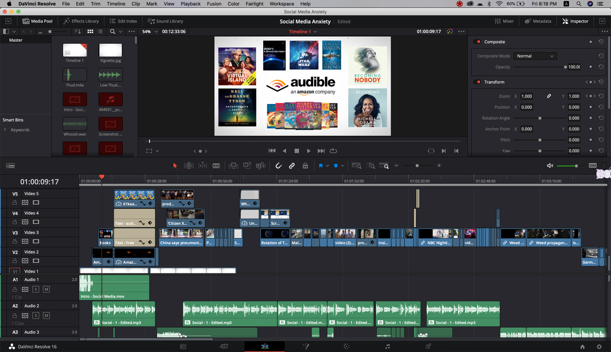Open the Fairlight page music-note icon
The width and height of the screenshot is (611, 352).
coord(387,346)
